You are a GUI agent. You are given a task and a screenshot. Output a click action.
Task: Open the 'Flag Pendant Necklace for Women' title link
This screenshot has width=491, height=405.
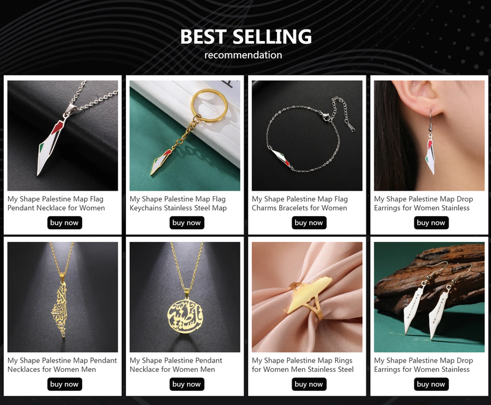[56, 203]
